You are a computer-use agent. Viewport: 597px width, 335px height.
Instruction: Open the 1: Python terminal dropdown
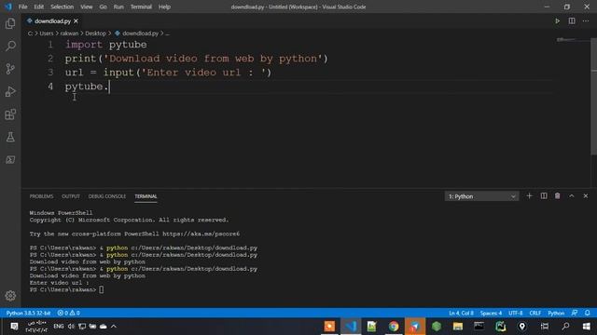pos(481,196)
